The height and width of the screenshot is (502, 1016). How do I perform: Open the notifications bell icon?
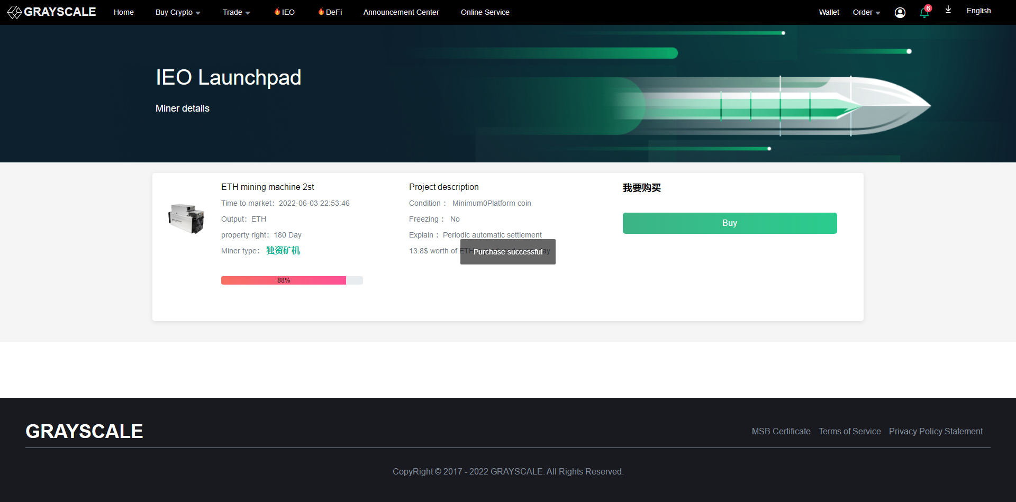(x=924, y=12)
